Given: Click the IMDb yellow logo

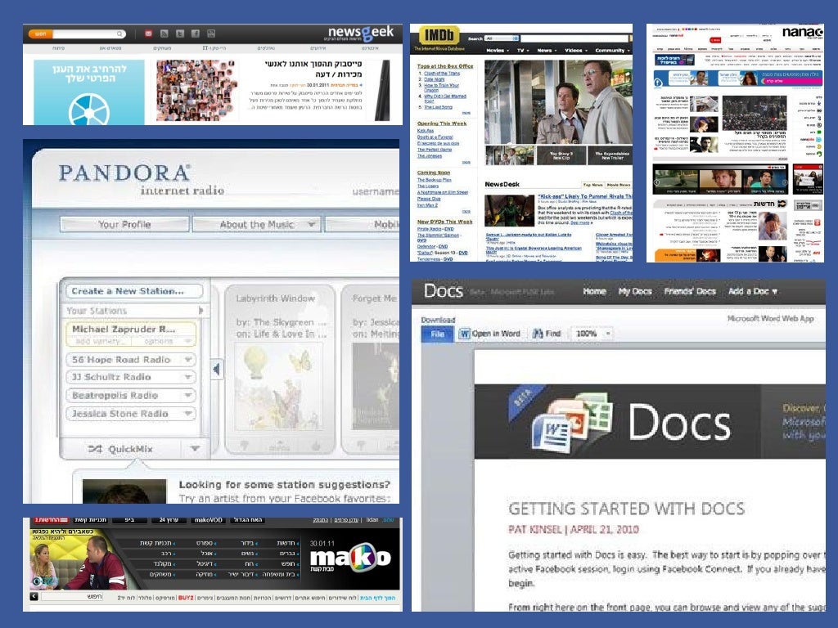Looking at the screenshot, I should click(x=439, y=36).
